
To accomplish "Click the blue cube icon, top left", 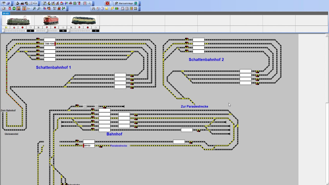I will (8, 3).
